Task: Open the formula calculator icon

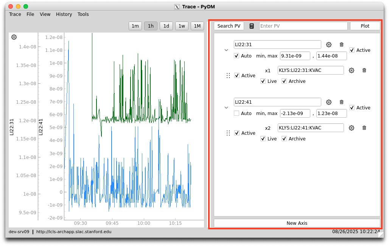Action: [x=252, y=26]
